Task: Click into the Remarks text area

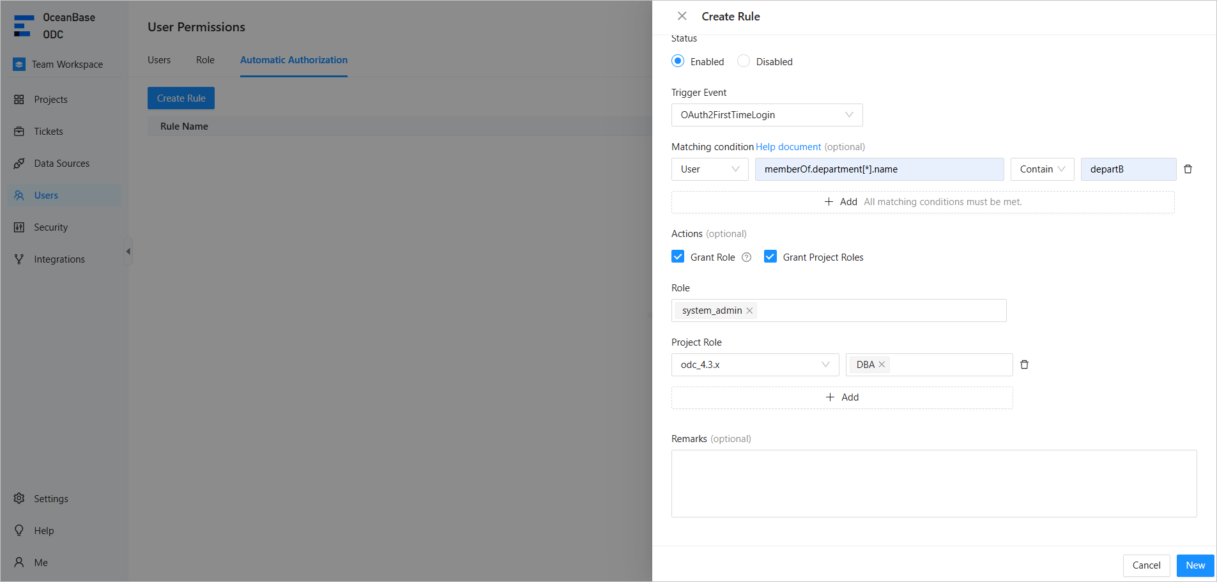Action: 933,484
